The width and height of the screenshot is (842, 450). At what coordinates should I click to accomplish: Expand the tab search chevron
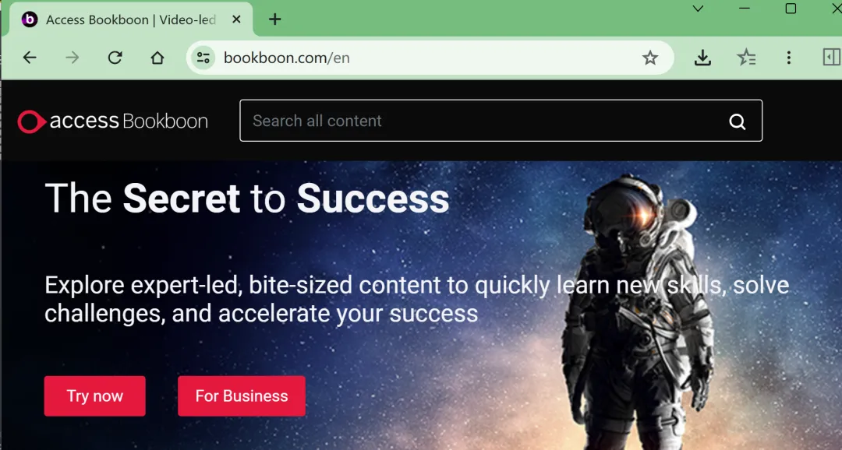coord(698,9)
